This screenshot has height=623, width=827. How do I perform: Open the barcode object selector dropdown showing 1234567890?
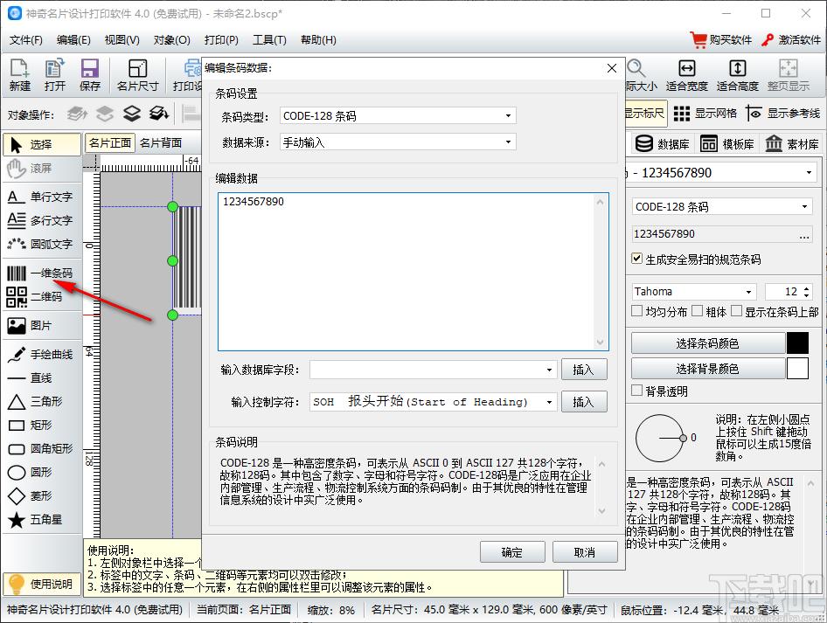click(x=721, y=173)
